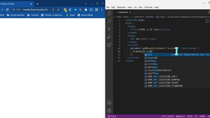Screen dimensions: 210x118
Task: Open the Source Control view
Action: (x=109, y=29)
